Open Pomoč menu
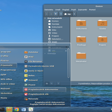The height and width of the screenshot is (112, 112). (x=92, y=10)
